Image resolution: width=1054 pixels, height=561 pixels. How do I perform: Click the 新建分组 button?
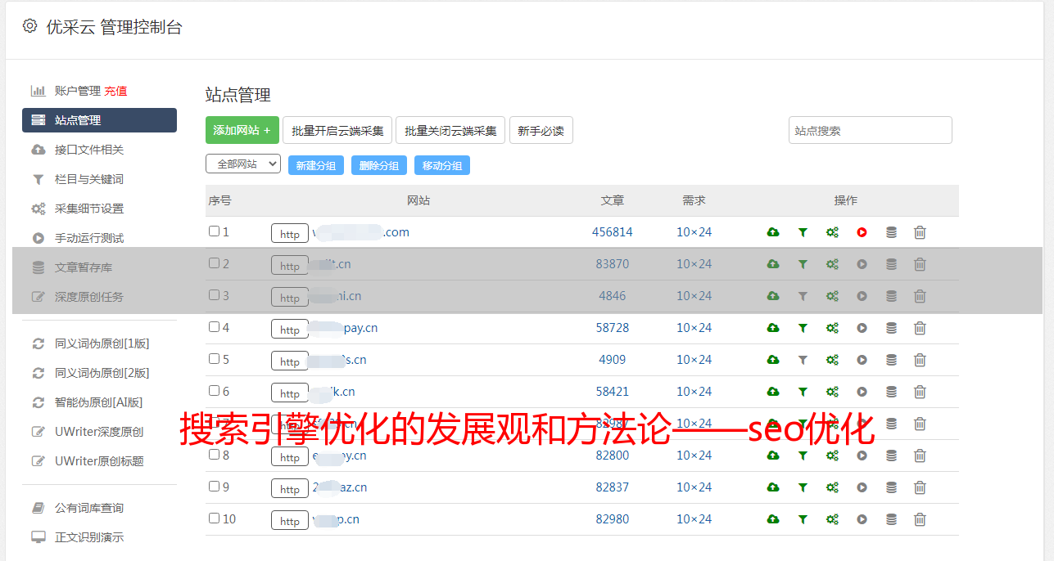[x=316, y=165]
